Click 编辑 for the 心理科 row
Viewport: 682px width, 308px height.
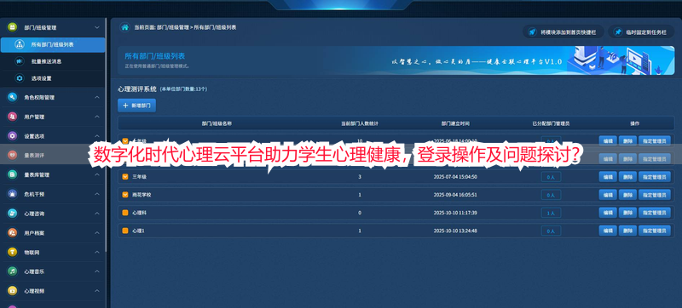point(608,213)
